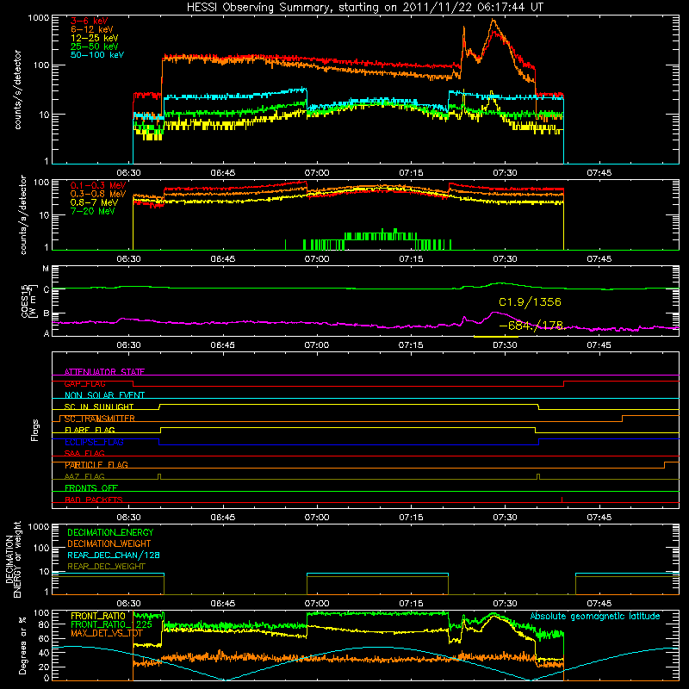Click the 07:45 tick under the MeV panel

(599, 259)
